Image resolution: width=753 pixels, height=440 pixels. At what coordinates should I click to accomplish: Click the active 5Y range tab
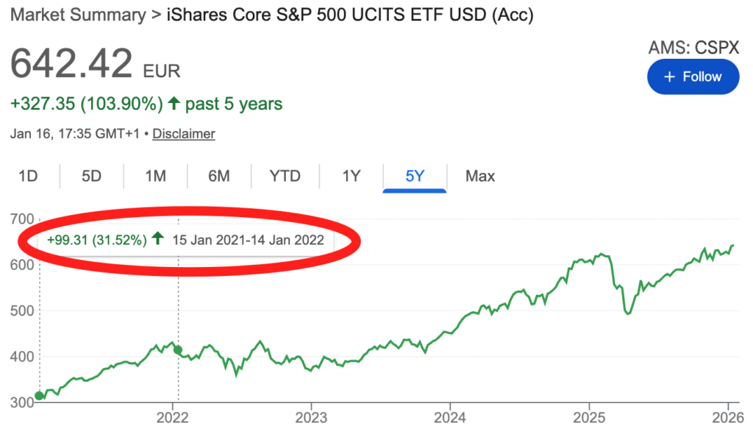pyautogui.click(x=415, y=176)
